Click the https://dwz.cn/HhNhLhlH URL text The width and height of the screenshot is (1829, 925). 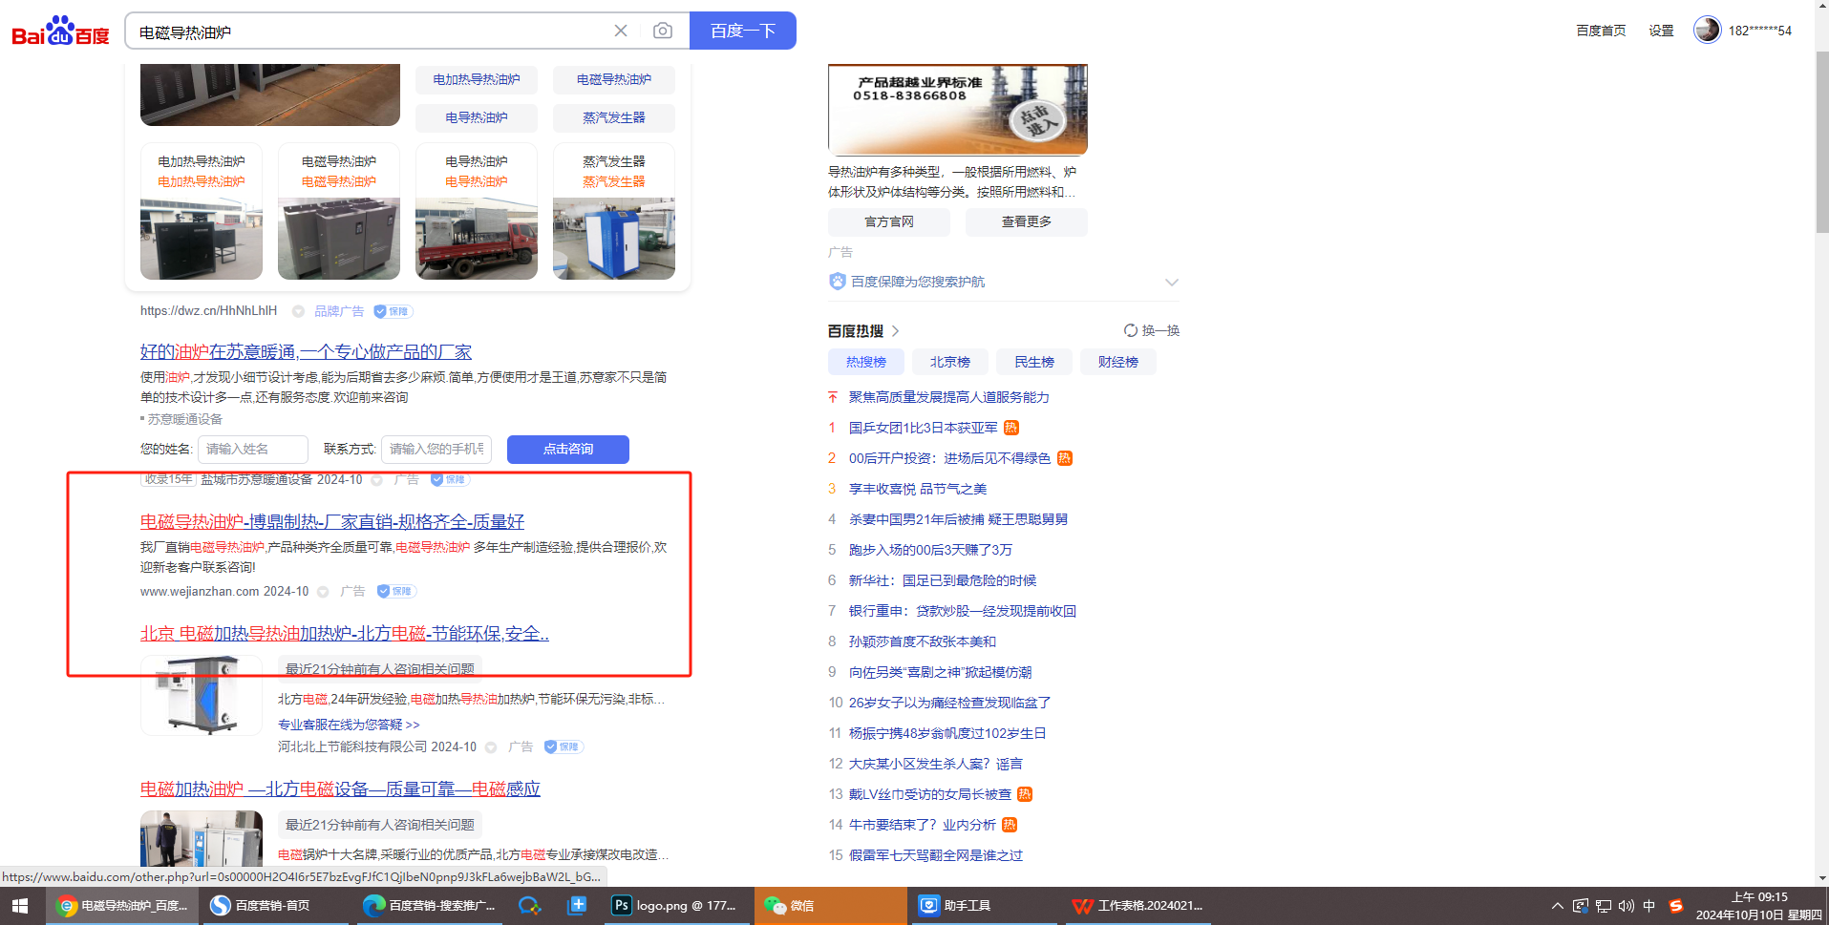(208, 311)
